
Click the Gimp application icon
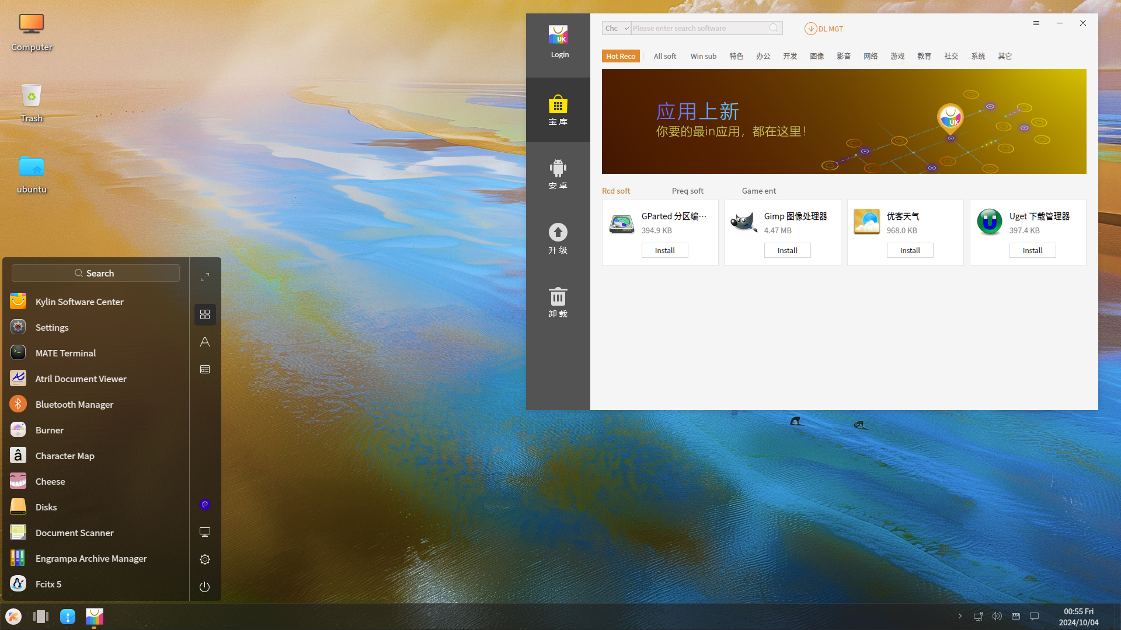(744, 223)
